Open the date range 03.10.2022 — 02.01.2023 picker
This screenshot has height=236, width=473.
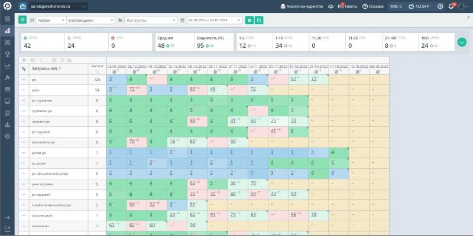(214, 20)
